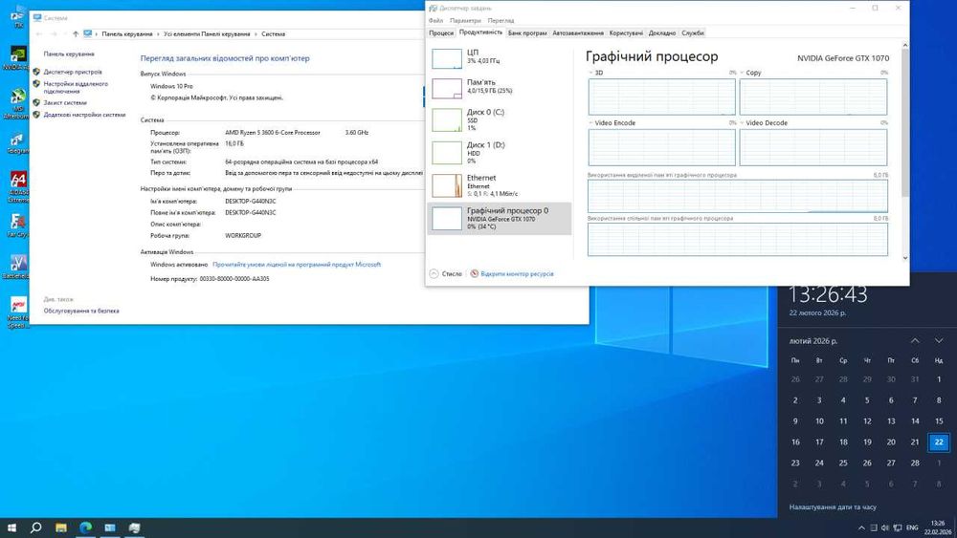Open Налаштування дати та часу link
Screen dimensions: 957x538
click(x=833, y=506)
